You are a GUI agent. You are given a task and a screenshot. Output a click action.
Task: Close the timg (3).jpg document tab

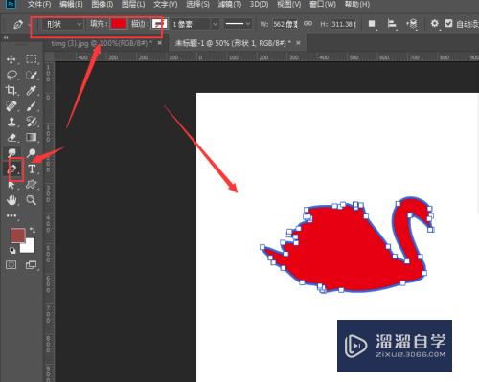pos(160,43)
